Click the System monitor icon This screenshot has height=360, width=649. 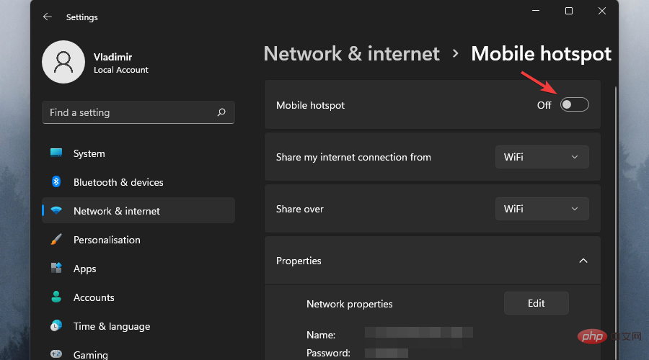56,153
